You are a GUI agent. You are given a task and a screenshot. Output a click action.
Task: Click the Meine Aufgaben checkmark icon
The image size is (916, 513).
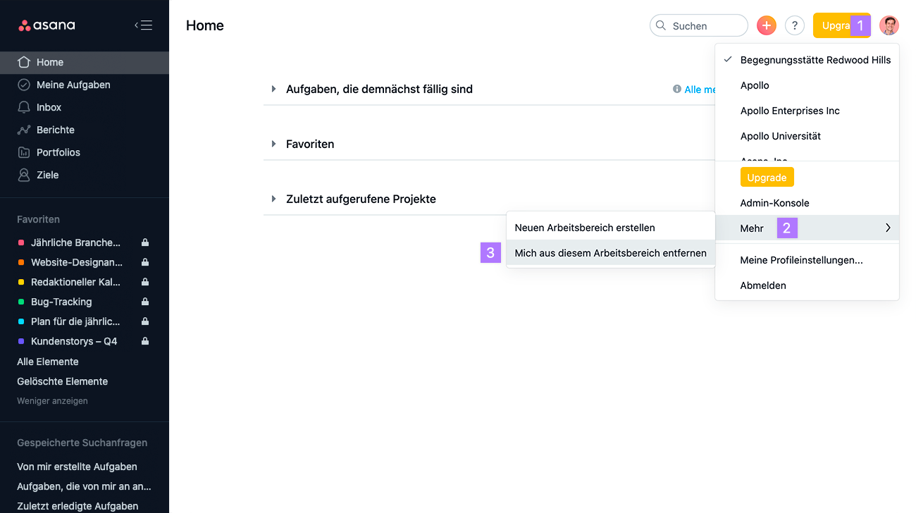24,85
